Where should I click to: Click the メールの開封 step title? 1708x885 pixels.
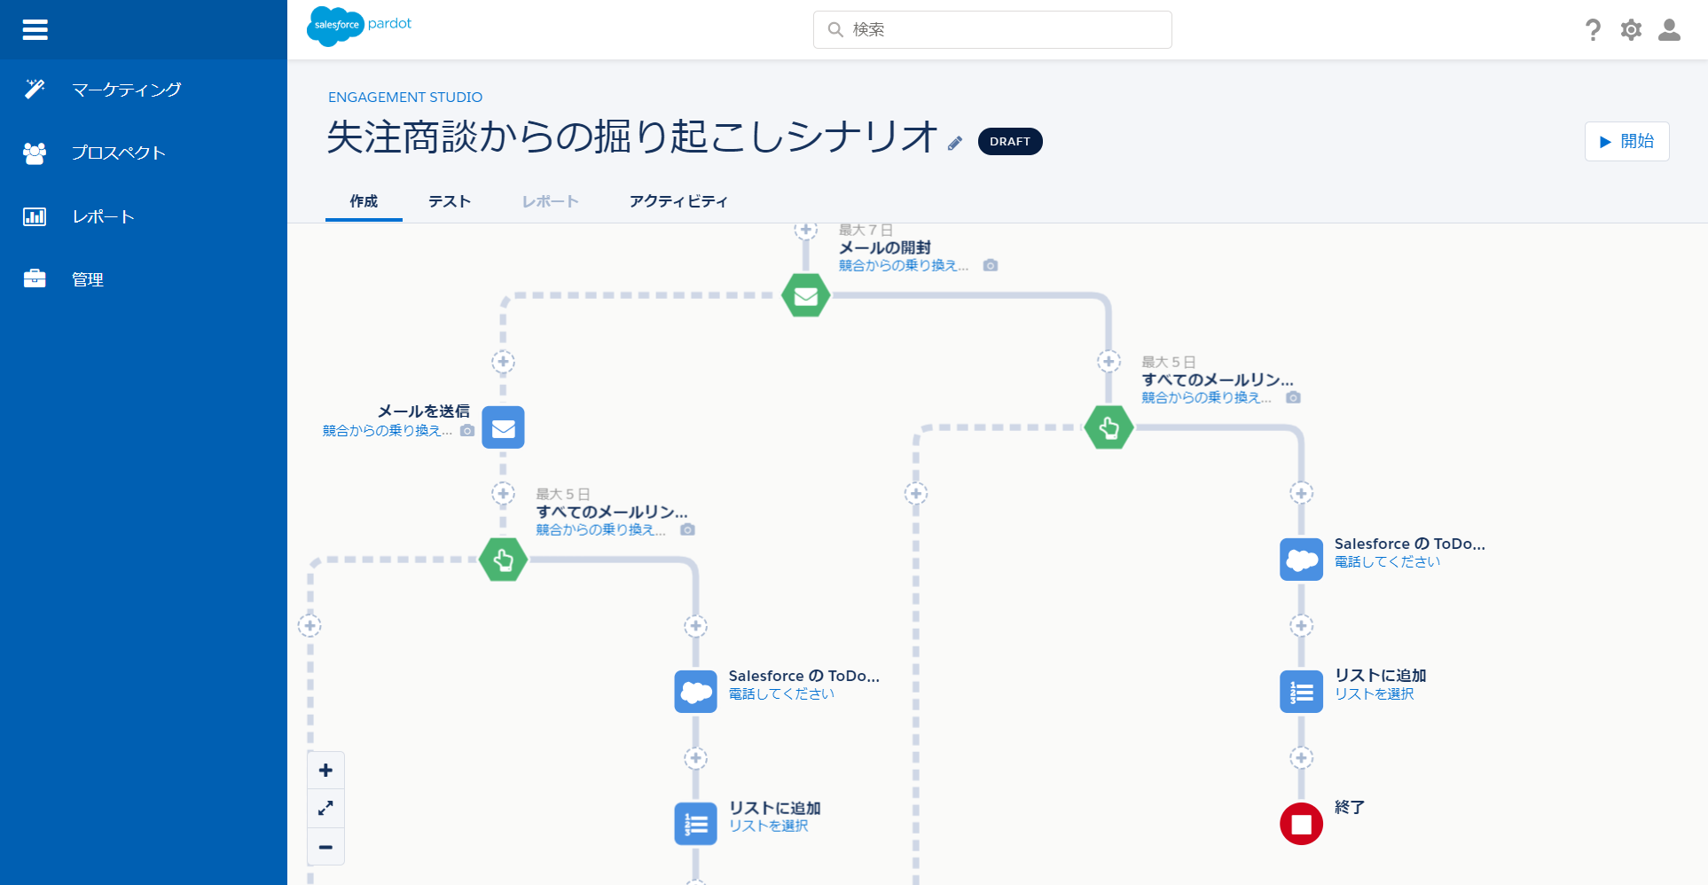885,247
